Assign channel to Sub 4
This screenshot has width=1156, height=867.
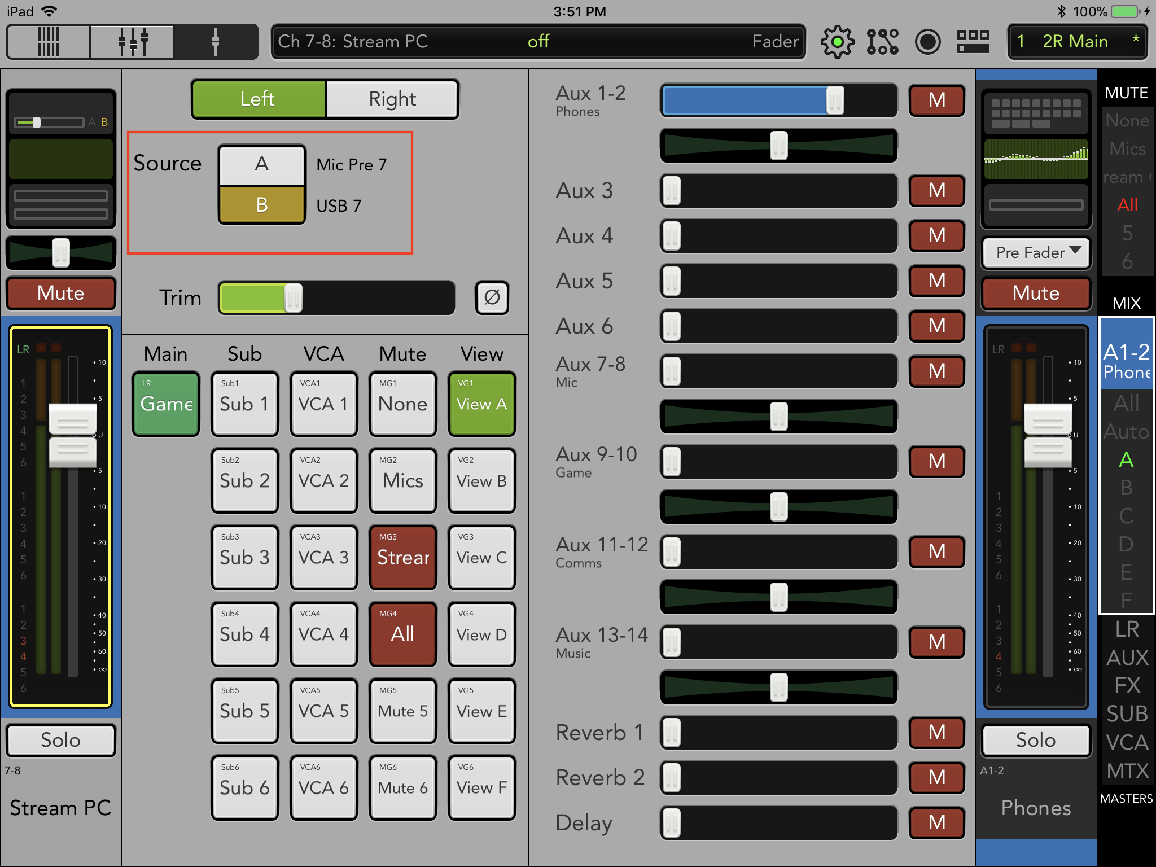tap(244, 634)
